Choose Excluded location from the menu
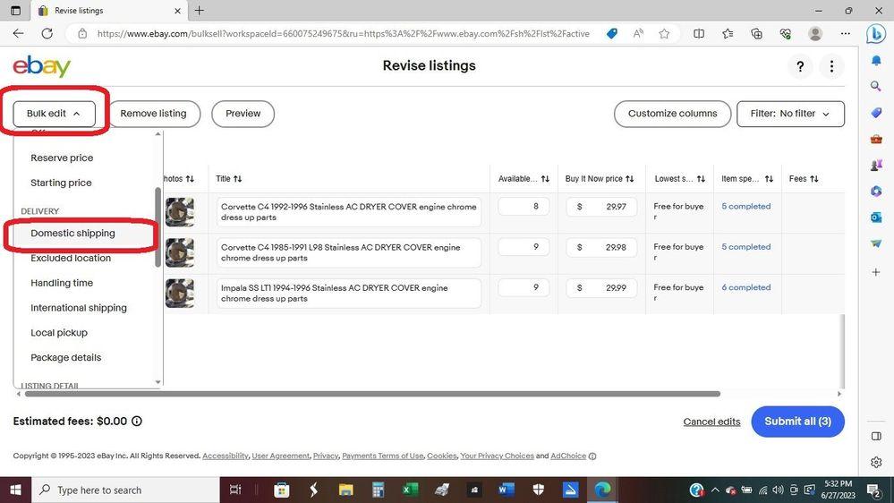894x503 pixels. [71, 259]
